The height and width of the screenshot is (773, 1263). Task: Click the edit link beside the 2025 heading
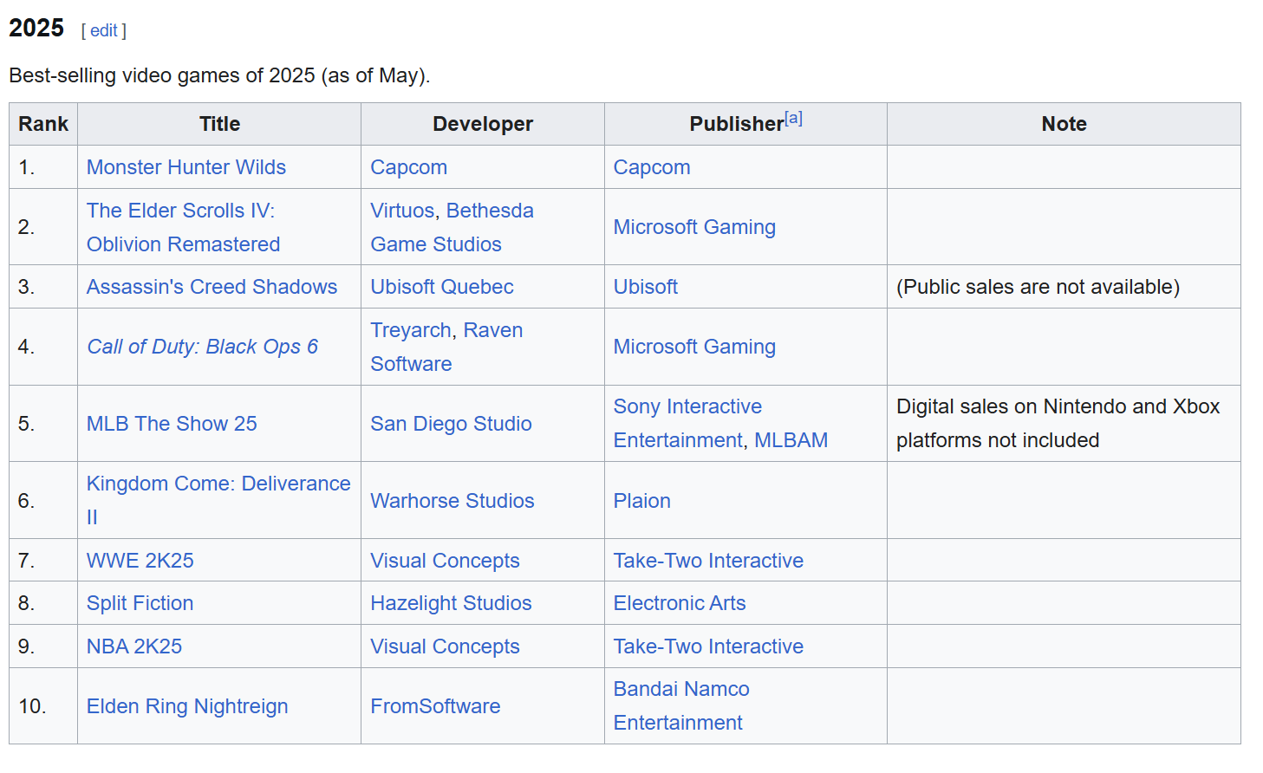point(104,30)
